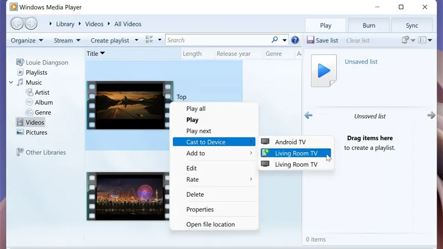This screenshot has height=249, width=443.
Task: Select Properties from the context menu
Action: [200, 209]
